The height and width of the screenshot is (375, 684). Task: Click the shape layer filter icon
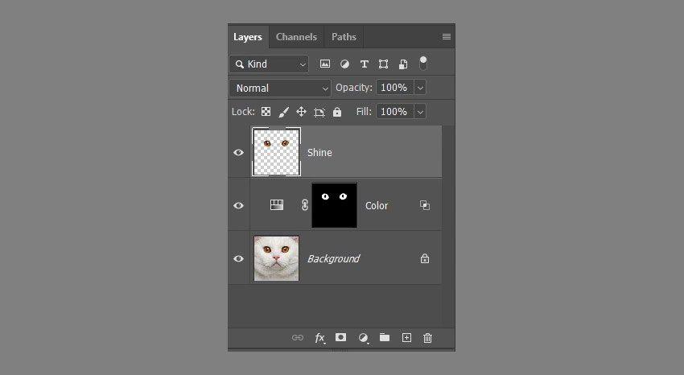click(x=383, y=64)
